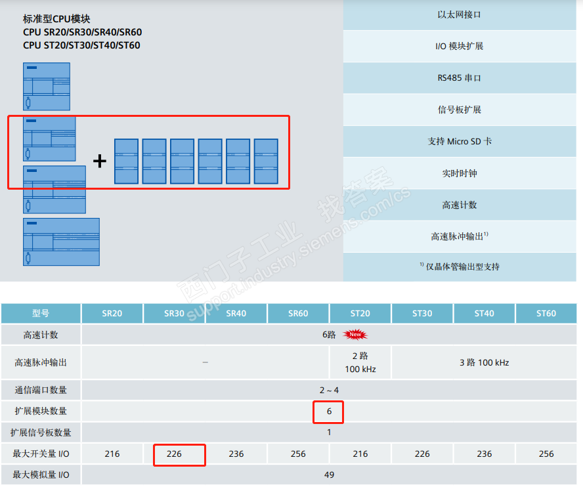Click the 扩展模块数量 value 6
This screenshot has height=487, width=583.
(x=329, y=411)
